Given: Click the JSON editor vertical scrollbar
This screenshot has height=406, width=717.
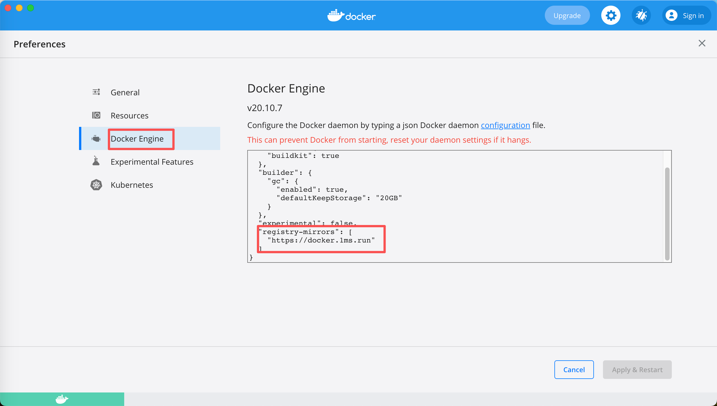Looking at the screenshot, I should pyautogui.click(x=667, y=214).
